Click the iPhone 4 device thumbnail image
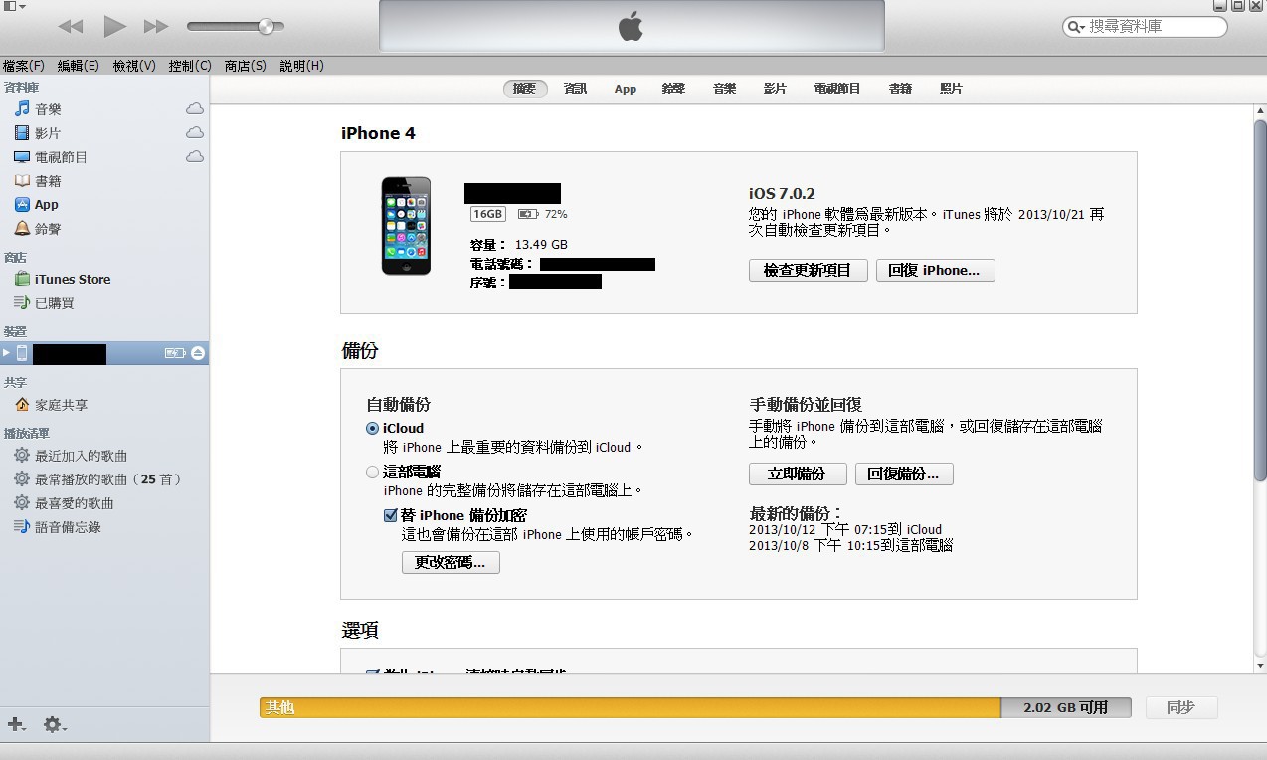Image resolution: width=1267 pixels, height=760 pixels. [x=406, y=226]
